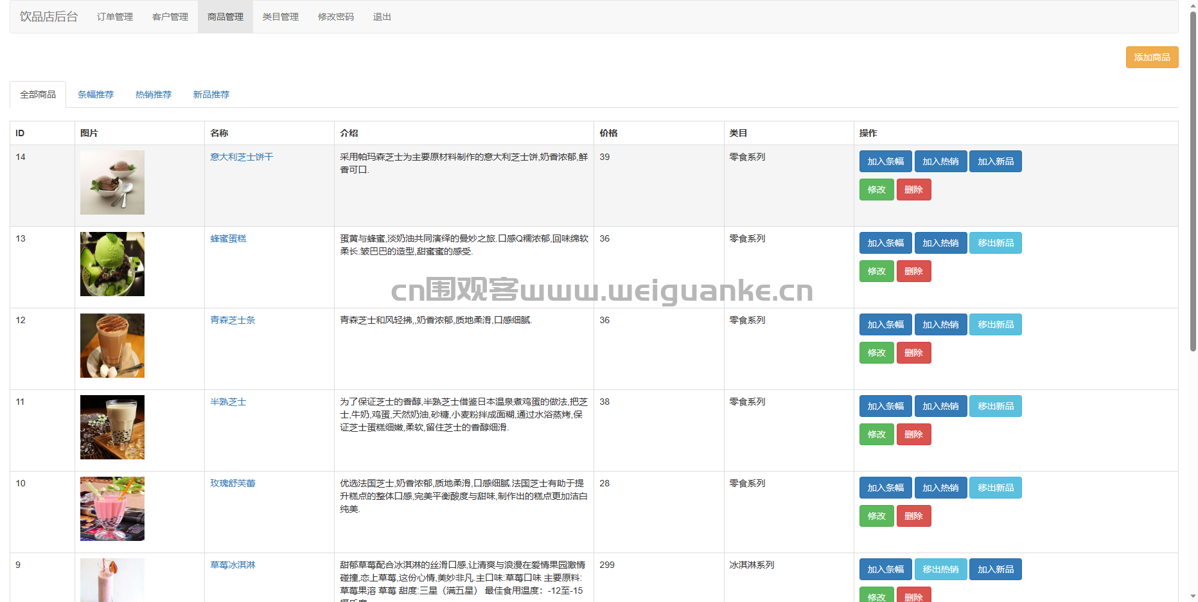
Task: Click 修改 for 蜂蜜蛋糕
Action: [876, 271]
